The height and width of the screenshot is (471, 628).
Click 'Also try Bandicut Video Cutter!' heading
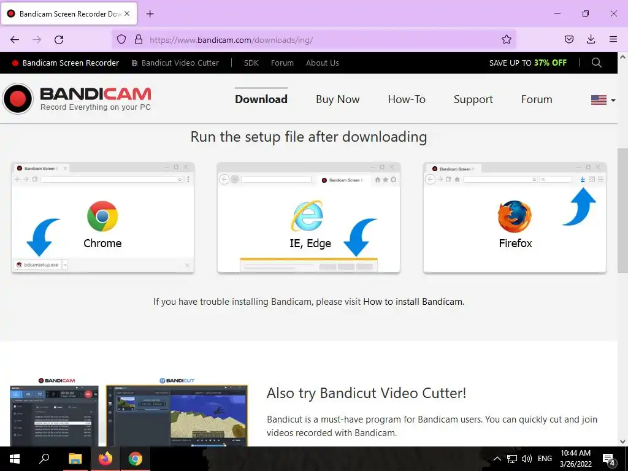coord(367,393)
